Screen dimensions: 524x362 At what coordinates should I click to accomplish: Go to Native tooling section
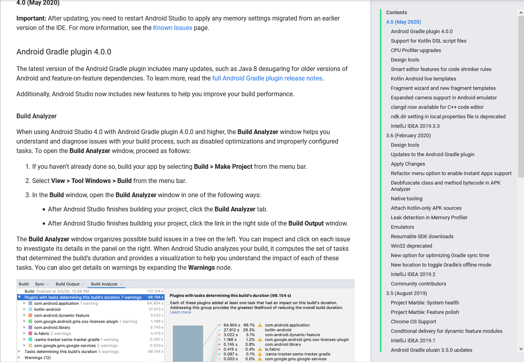406,199
